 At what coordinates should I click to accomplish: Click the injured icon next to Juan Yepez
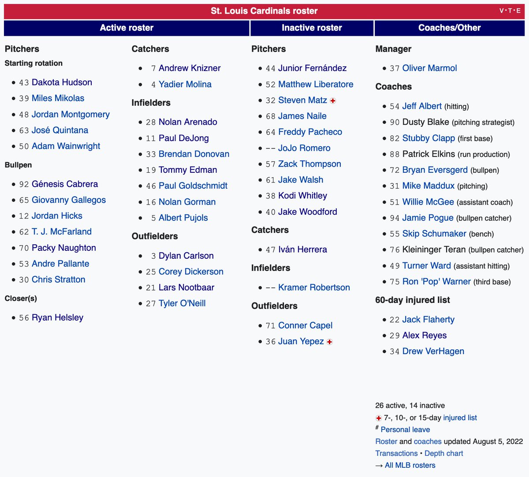click(x=329, y=342)
